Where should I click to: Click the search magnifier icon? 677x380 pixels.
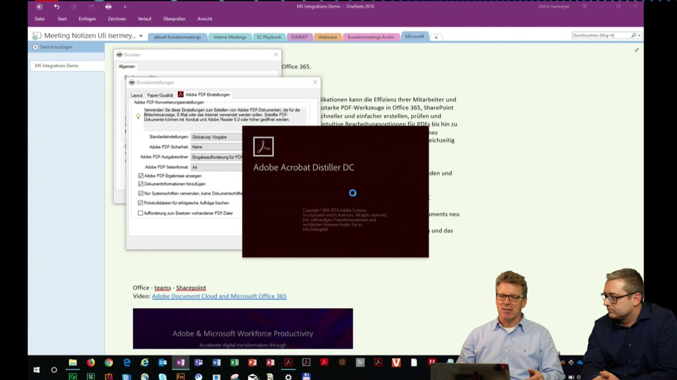(634, 35)
